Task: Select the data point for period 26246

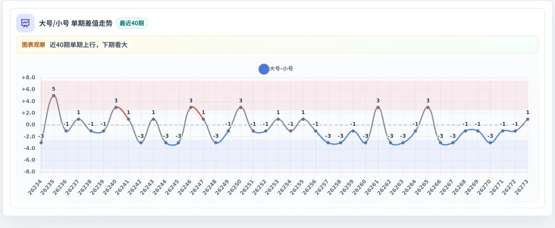Action: [191, 107]
